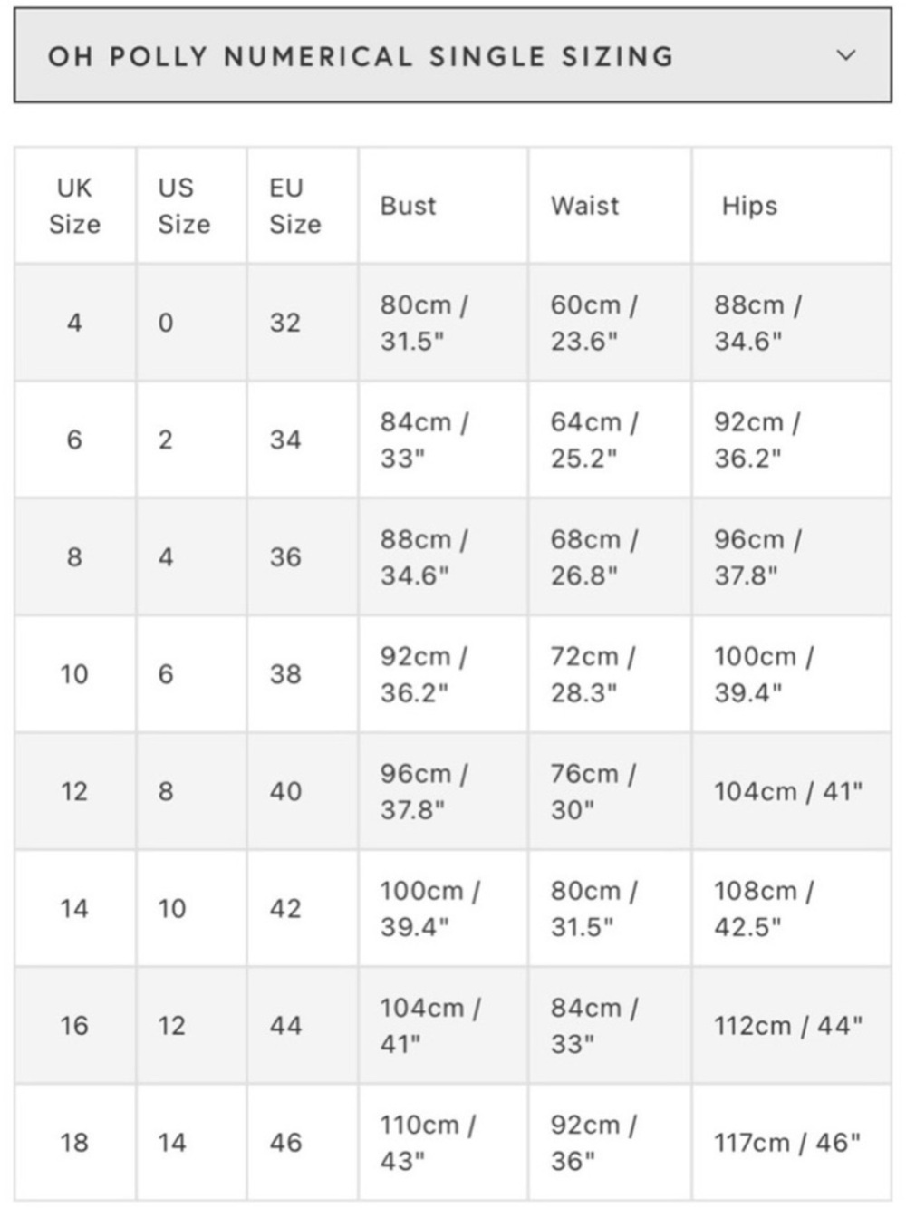Select UK size 14 cell
The width and height of the screenshot is (906, 1208).
[74, 908]
